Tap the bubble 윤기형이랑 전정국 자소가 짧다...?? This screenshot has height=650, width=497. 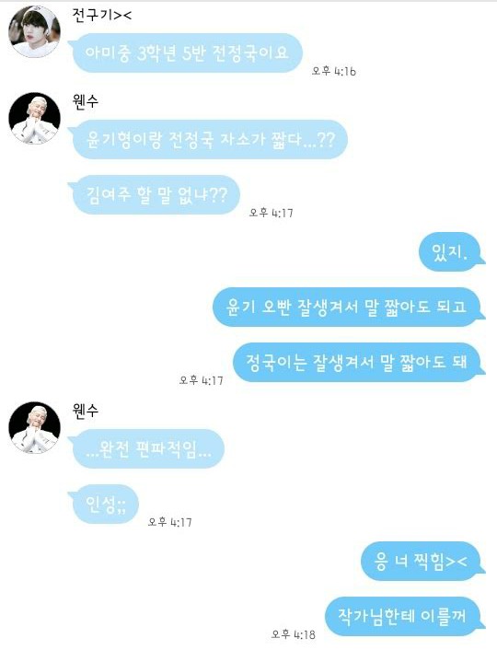pyautogui.click(x=208, y=139)
